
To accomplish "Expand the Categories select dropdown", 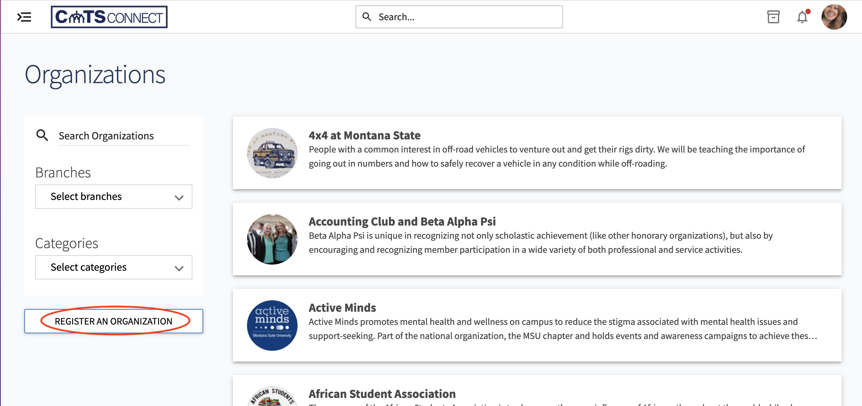I will (113, 268).
